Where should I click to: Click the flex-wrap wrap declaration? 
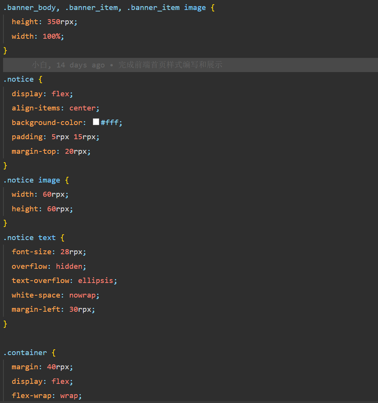[x=47, y=396]
